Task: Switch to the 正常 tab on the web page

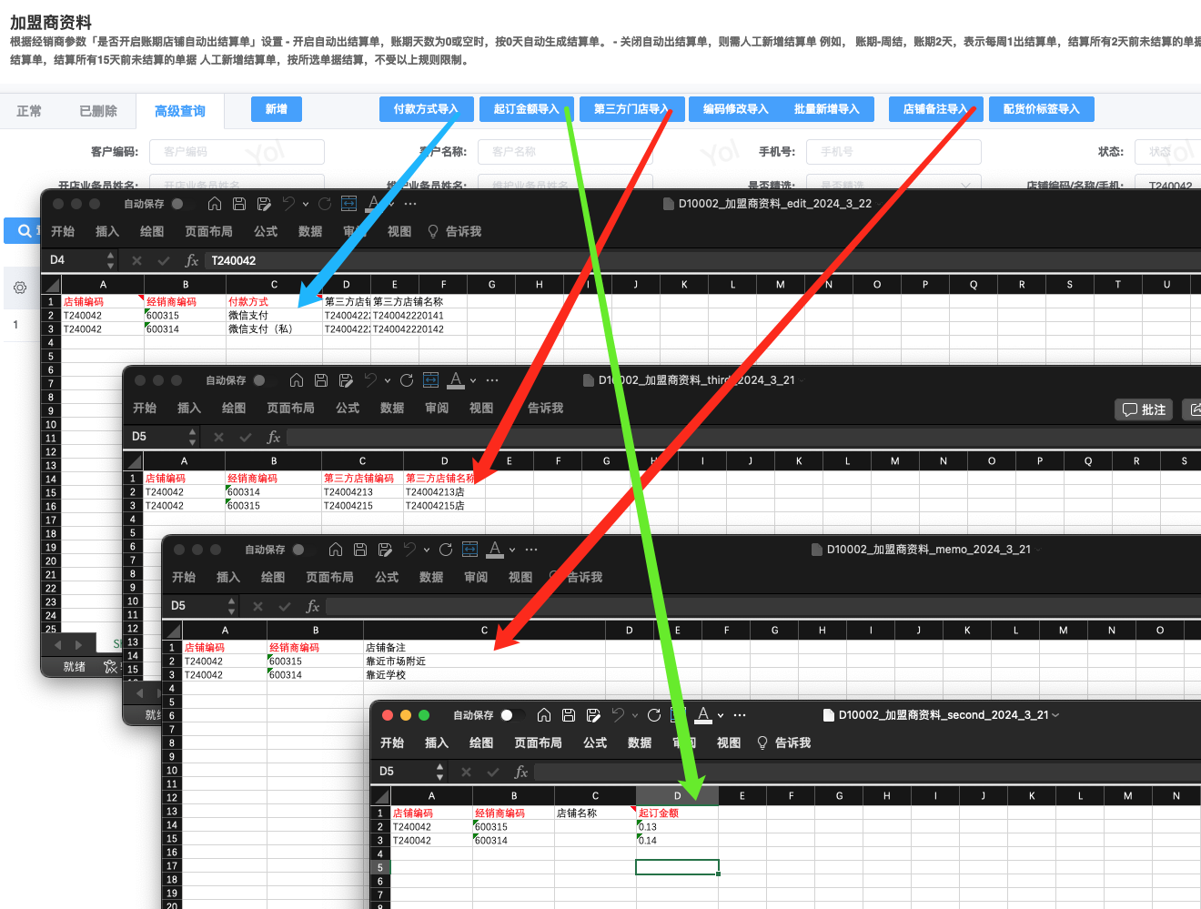Action: pyautogui.click(x=29, y=111)
